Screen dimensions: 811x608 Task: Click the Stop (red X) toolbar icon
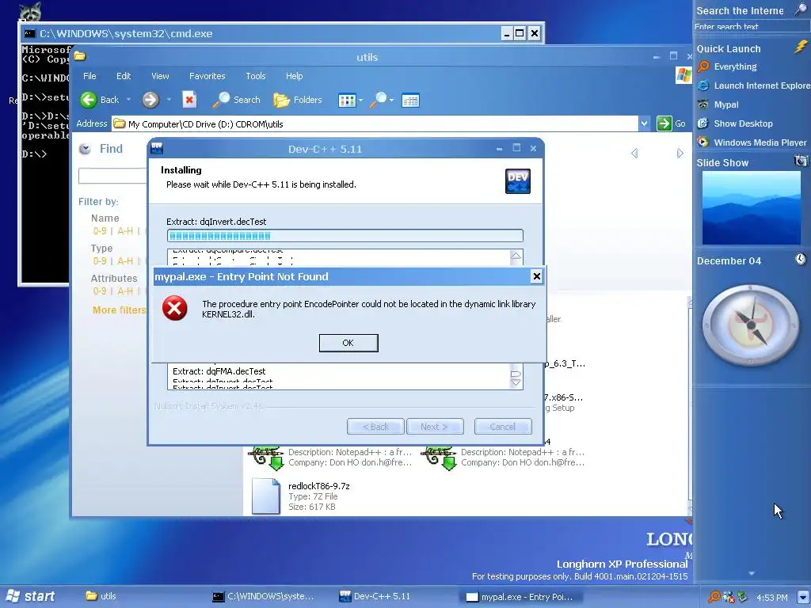189,100
